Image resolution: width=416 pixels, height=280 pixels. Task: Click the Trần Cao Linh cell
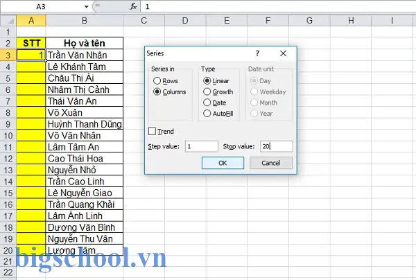(85, 182)
